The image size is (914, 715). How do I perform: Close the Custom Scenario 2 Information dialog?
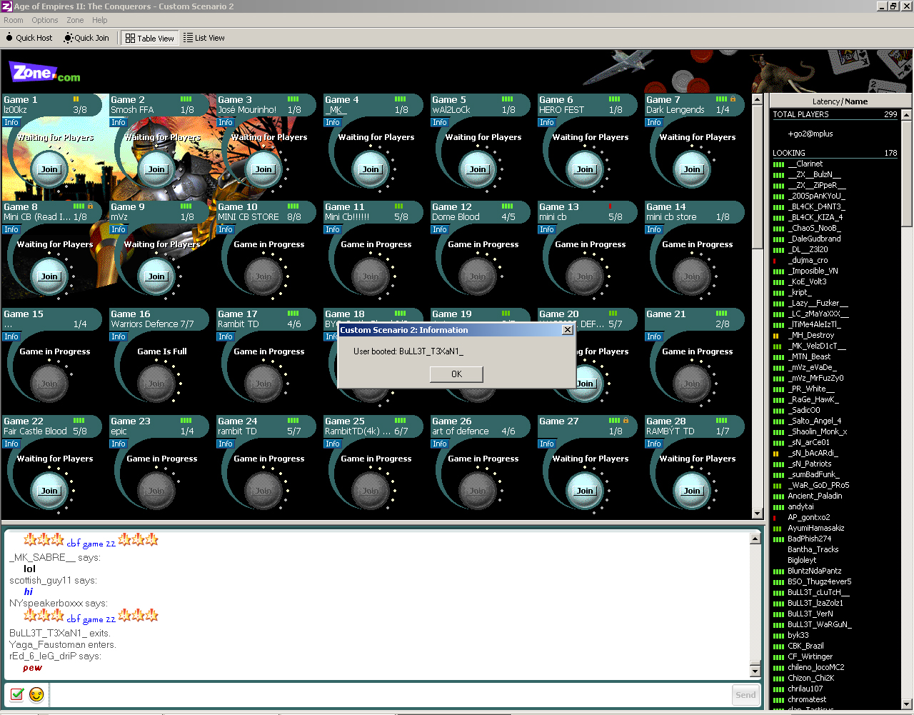[568, 330]
